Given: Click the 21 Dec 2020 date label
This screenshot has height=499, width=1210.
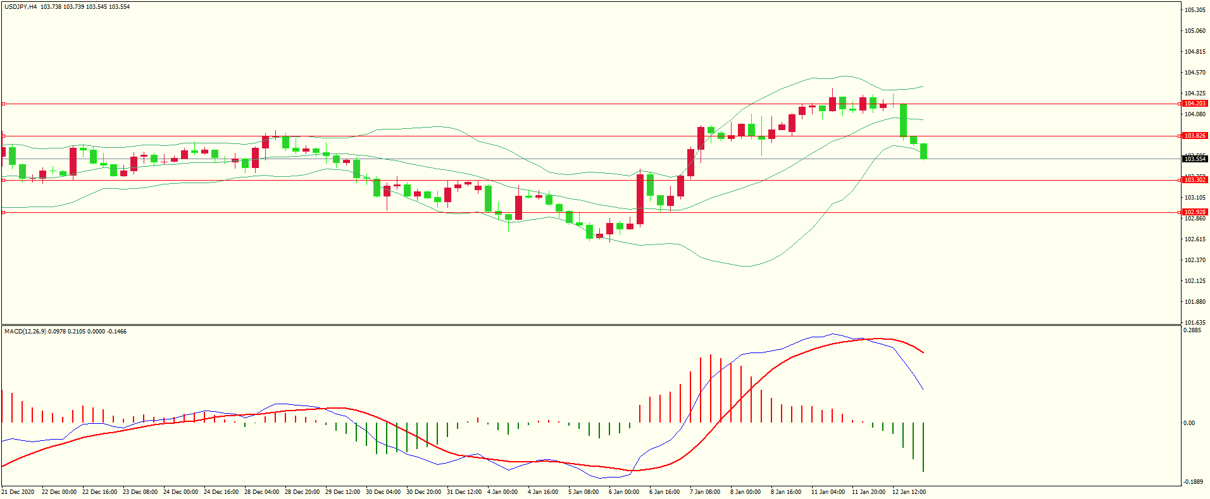Looking at the screenshot, I should point(18,492).
